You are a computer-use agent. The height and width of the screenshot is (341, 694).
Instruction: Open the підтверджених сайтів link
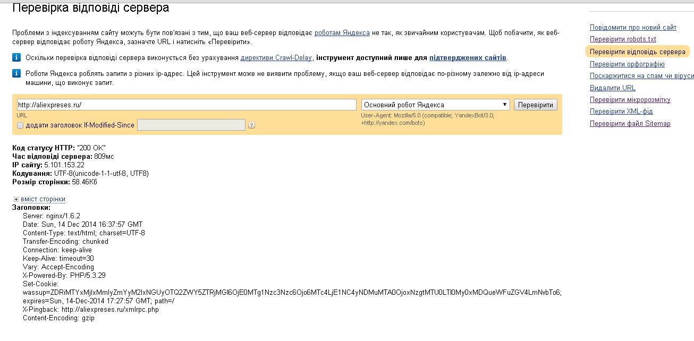[x=468, y=57]
